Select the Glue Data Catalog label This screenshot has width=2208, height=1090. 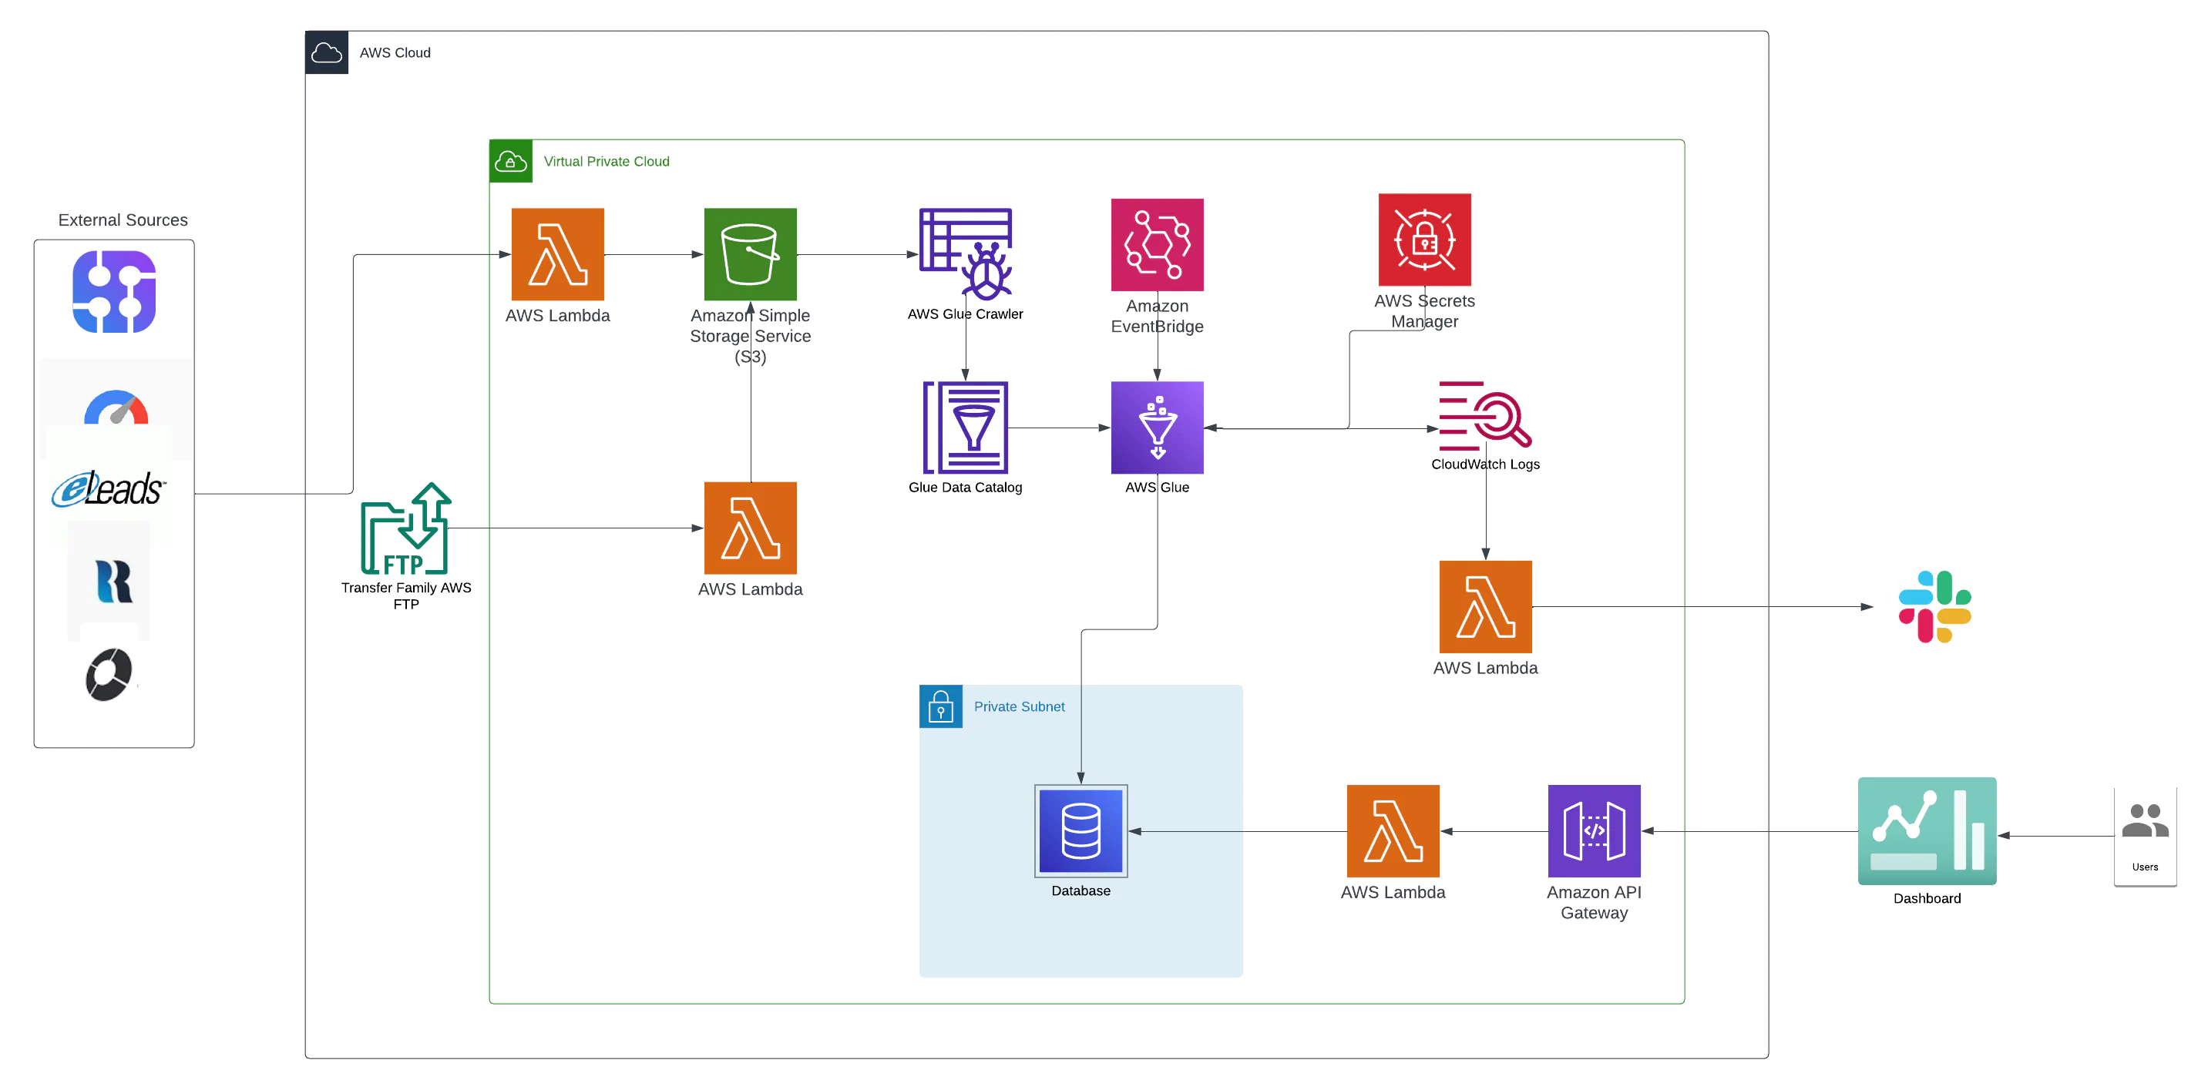click(965, 487)
